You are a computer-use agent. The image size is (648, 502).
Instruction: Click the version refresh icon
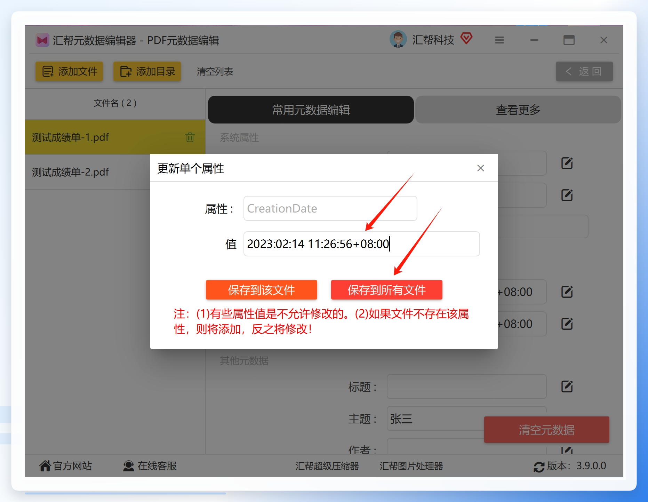click(x=539, y=466)
